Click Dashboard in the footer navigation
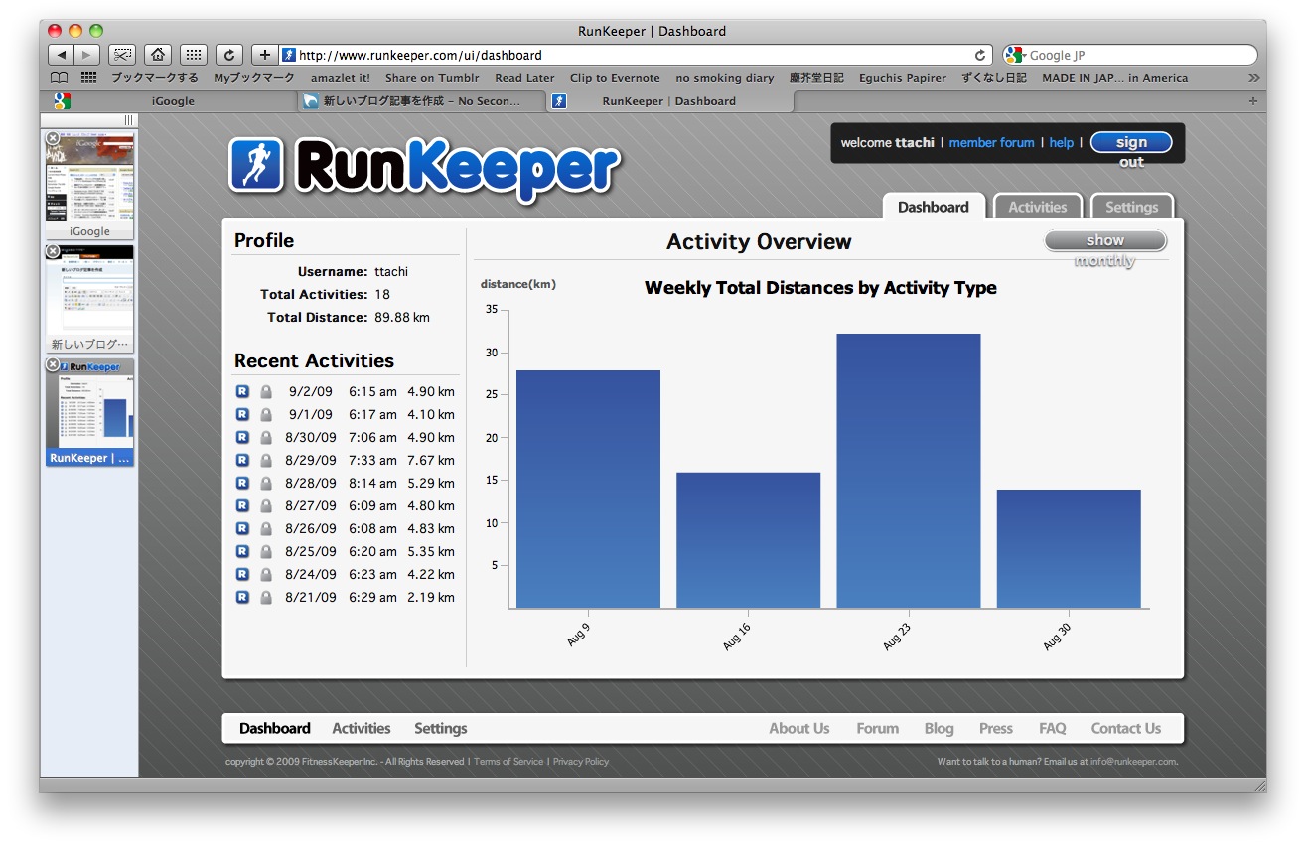Image resolution: width=1306 pixels, height=852 pixels. [x=275, y=728]
